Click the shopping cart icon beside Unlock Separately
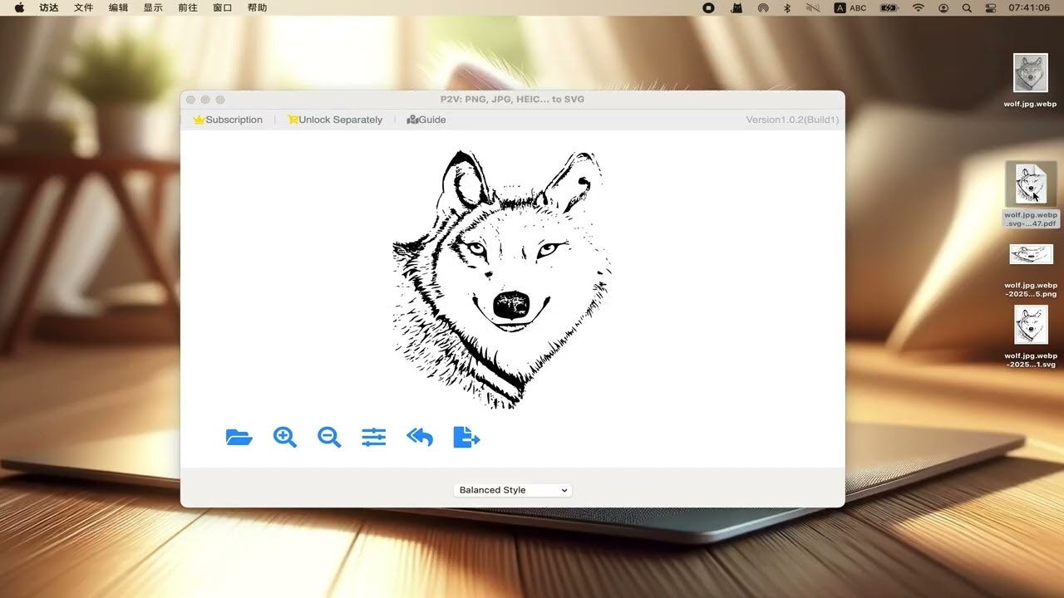The width and height of the screenshot is (1064, 598). click(x=293, y=120)
